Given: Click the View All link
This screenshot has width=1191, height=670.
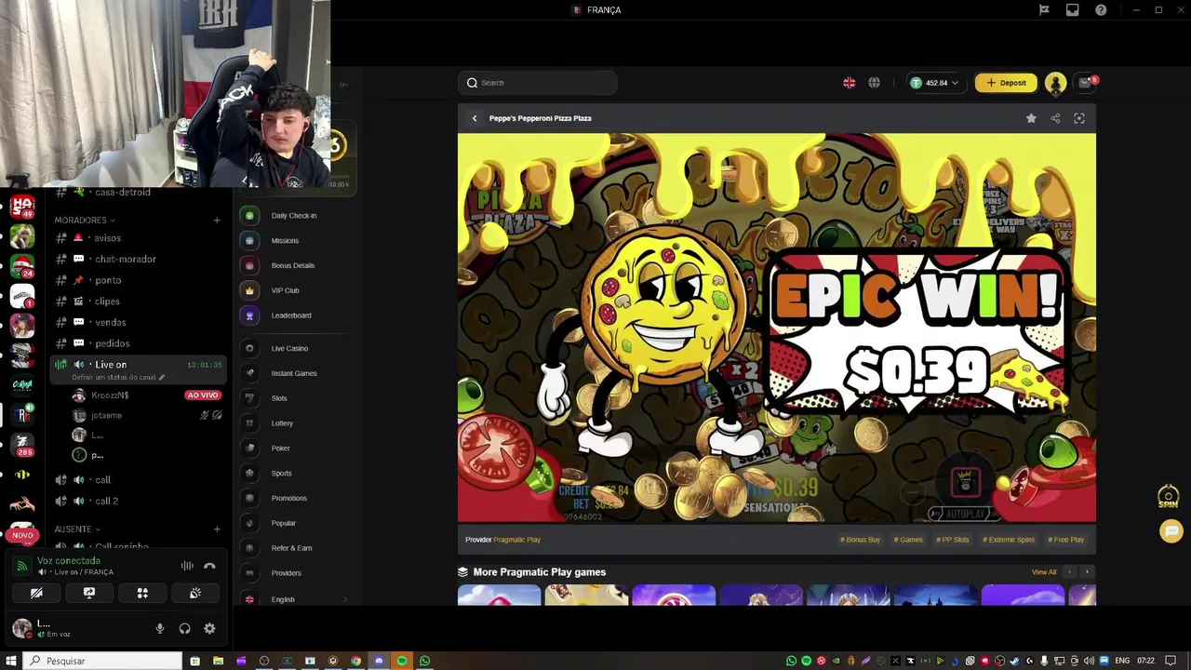Looking at the screenshot, I should coord(1044,572).
